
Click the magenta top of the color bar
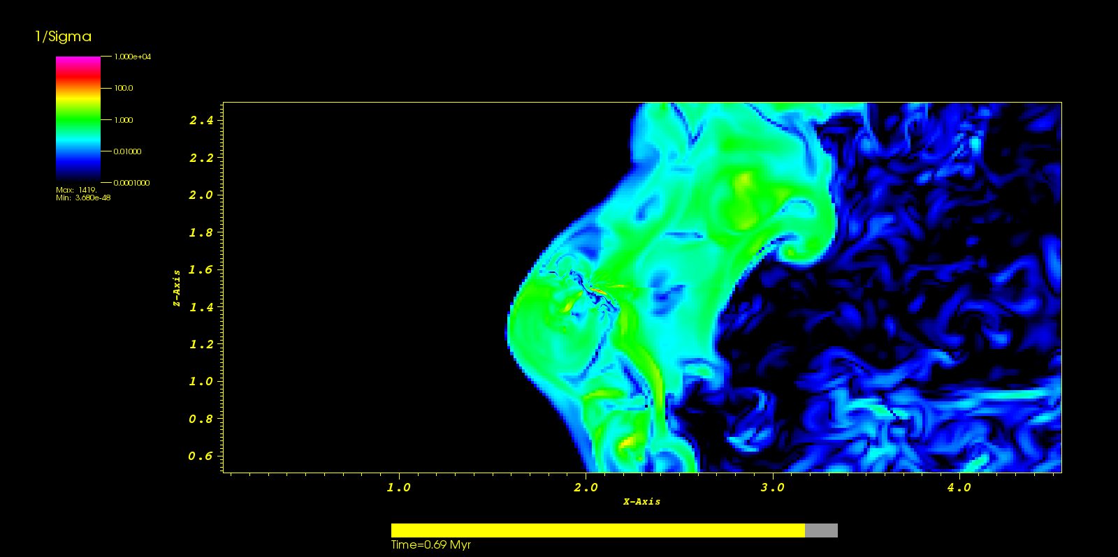78,61
